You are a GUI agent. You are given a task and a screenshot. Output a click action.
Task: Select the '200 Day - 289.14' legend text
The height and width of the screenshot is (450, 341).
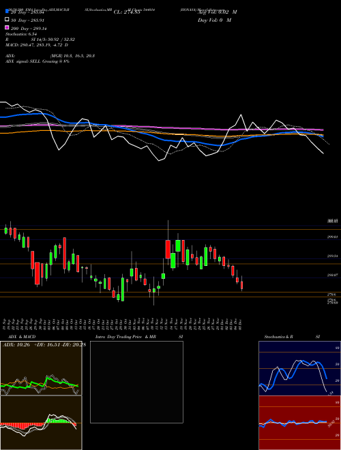point(29,29)
